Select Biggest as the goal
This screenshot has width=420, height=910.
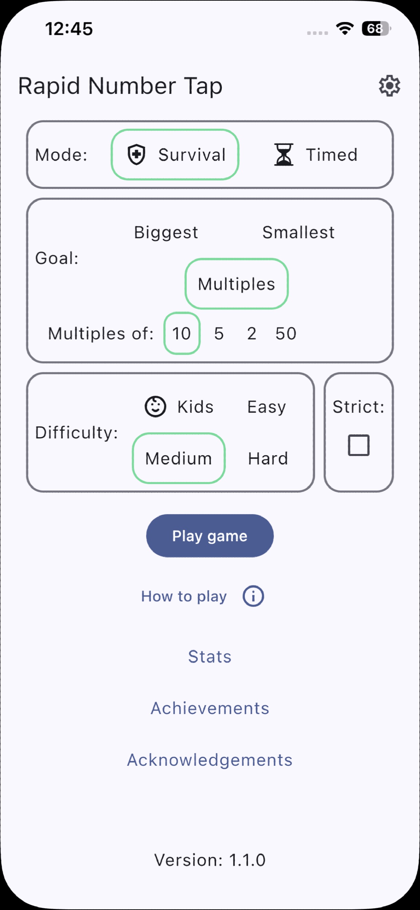pyautogui.click(x=166, y=232)
